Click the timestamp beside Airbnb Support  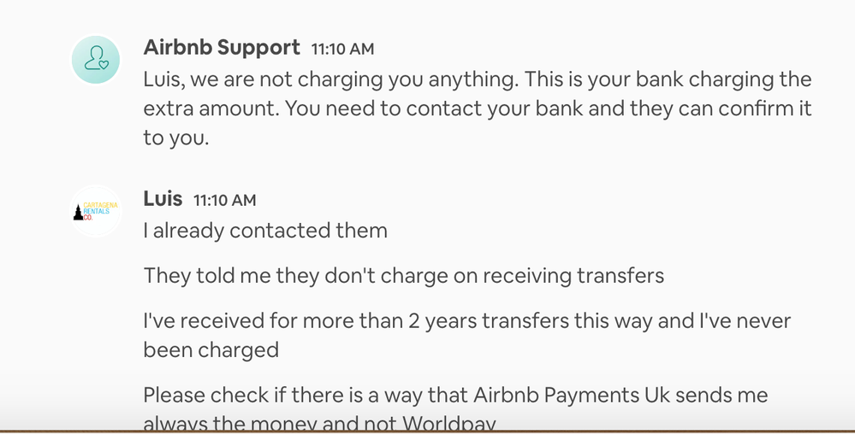click(x=342, y=50)
